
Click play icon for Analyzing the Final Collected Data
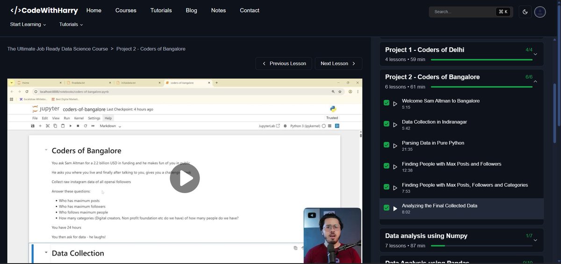click(x=395, y=208)
